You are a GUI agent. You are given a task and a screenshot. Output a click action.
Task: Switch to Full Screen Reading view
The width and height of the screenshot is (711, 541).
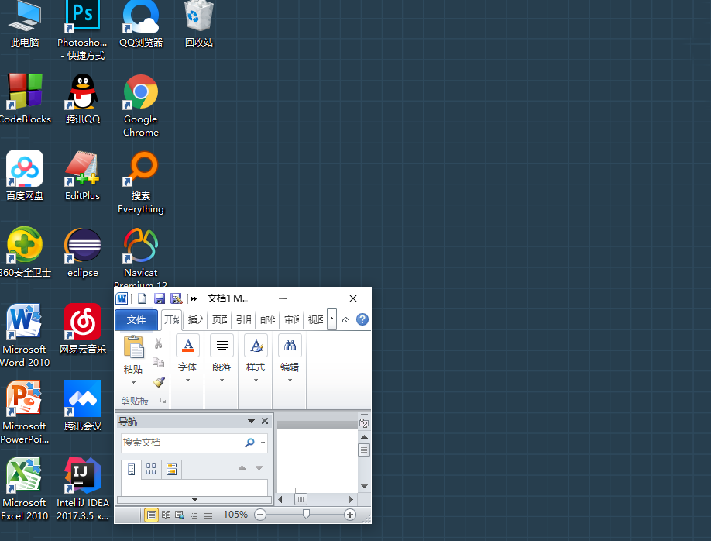tap(166, 515)
